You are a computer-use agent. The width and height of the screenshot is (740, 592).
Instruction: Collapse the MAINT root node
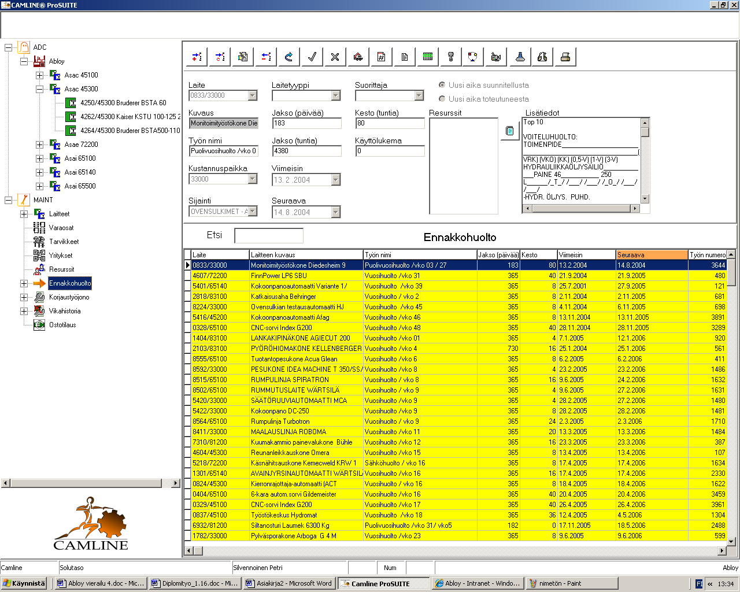[8, 200]
